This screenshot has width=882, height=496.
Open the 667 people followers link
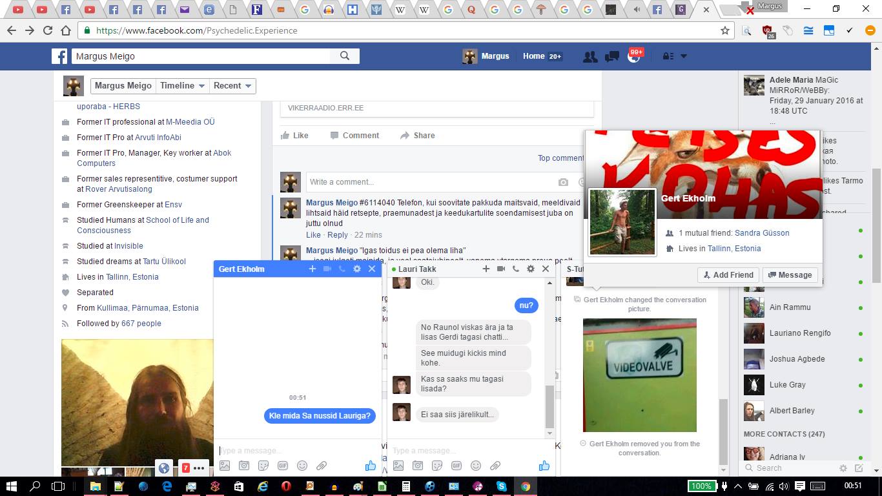(x=141, y=324)
